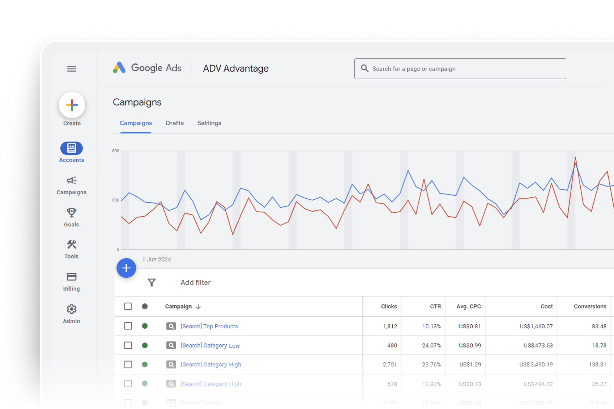Open the Billing card icon
Image resolution: width=614 pixels, height=409 pixels.
point(72,277)
